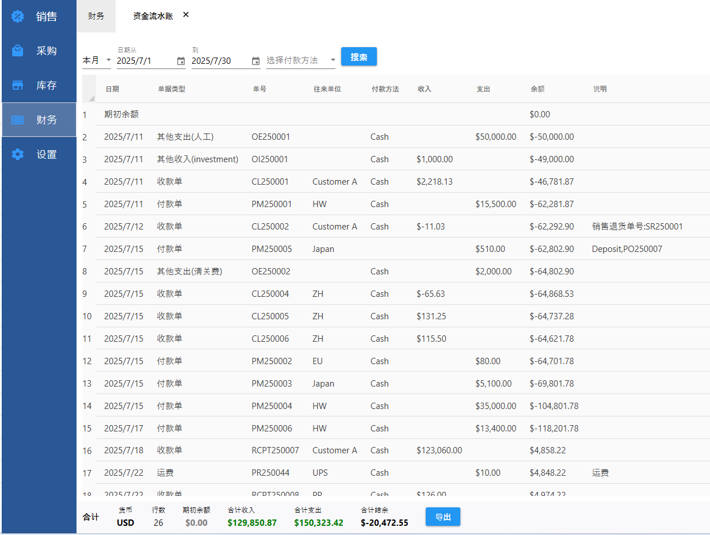Click the finance banknote icon
The height and width of the screenshot is (535, 710).
pyautogui.click(x=18, y=120)
